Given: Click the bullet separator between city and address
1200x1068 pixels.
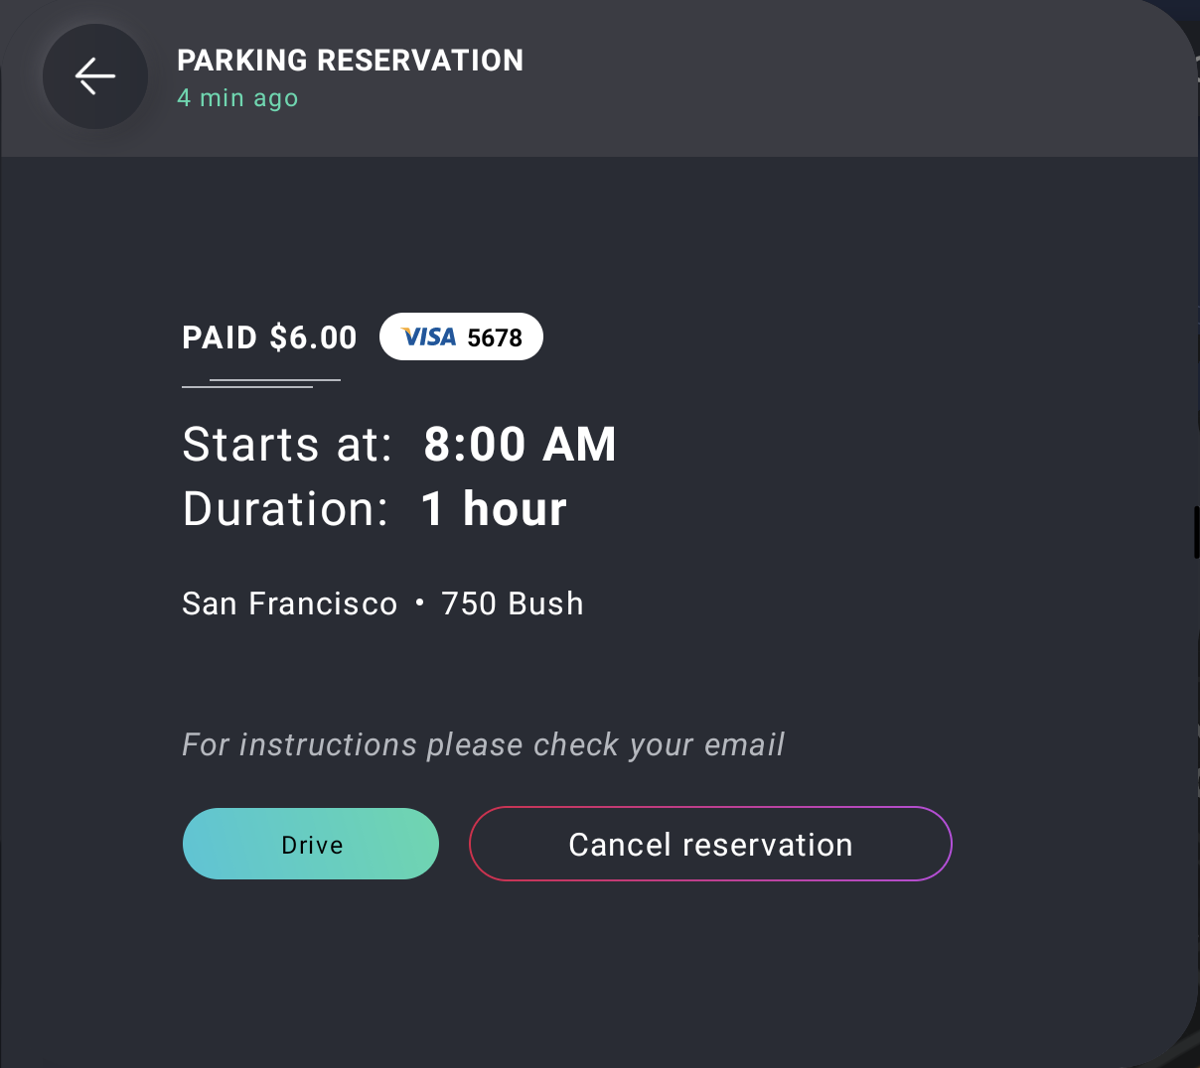Looking at the screenshot, I should pyautogui.click(x=419, y=602).
